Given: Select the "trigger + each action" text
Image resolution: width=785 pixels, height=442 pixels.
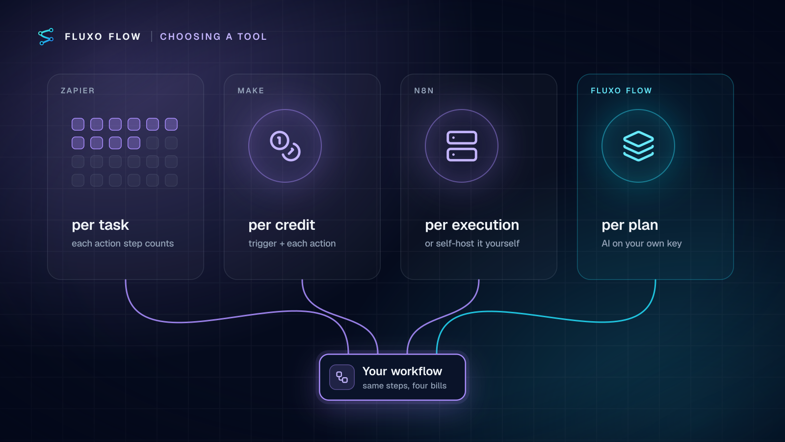Looking at the screenshot, I should (x=292, y=244).
